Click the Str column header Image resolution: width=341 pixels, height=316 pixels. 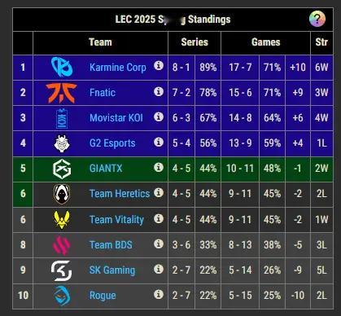coord(321,42)
